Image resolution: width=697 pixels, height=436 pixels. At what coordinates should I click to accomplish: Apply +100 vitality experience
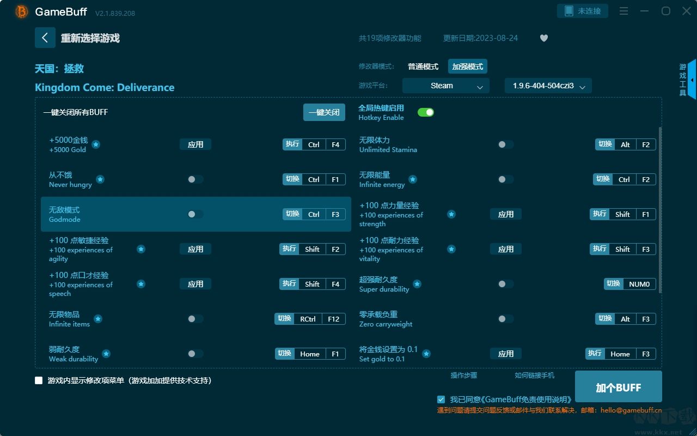pos(506,249)
